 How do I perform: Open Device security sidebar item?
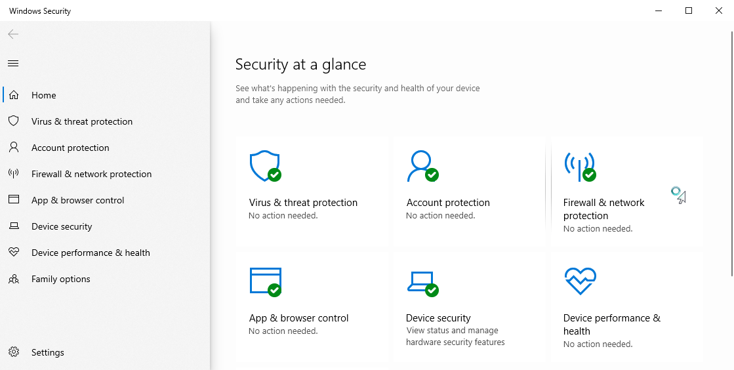105,226
